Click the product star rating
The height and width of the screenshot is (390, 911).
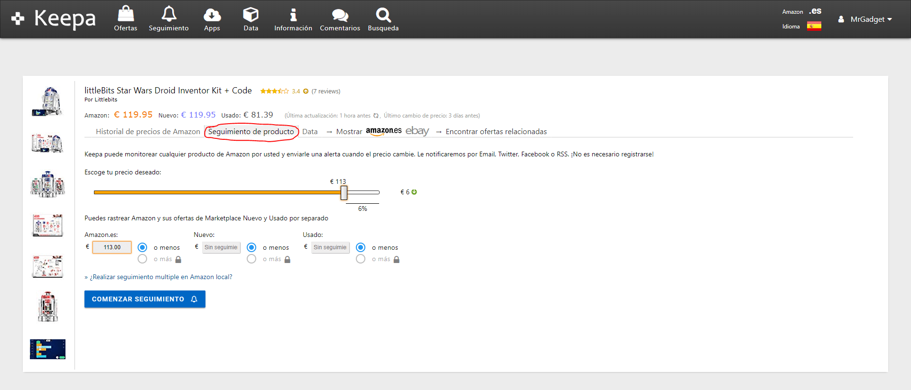coord(274,91)
